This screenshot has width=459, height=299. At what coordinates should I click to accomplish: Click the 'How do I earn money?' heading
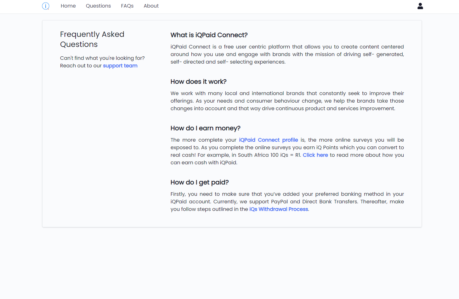coord(206,128)
